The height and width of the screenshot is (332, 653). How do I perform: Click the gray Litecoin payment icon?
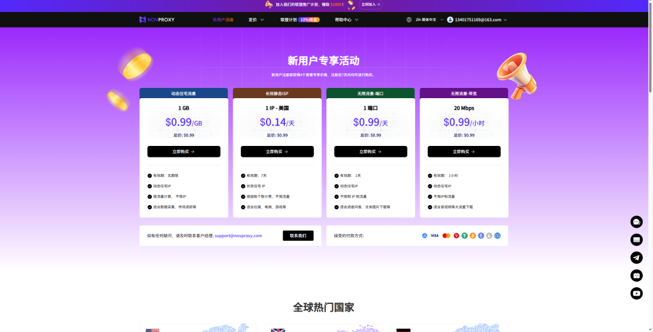pyautogui.click(x=489, y=236)
